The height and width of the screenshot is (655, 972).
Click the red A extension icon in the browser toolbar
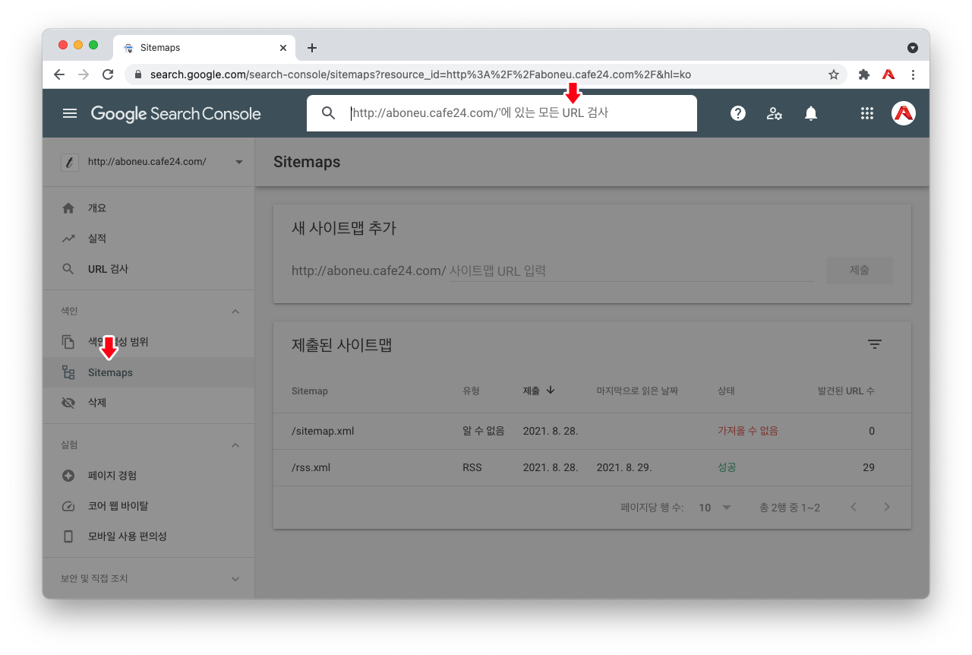(x=888, y=74)
